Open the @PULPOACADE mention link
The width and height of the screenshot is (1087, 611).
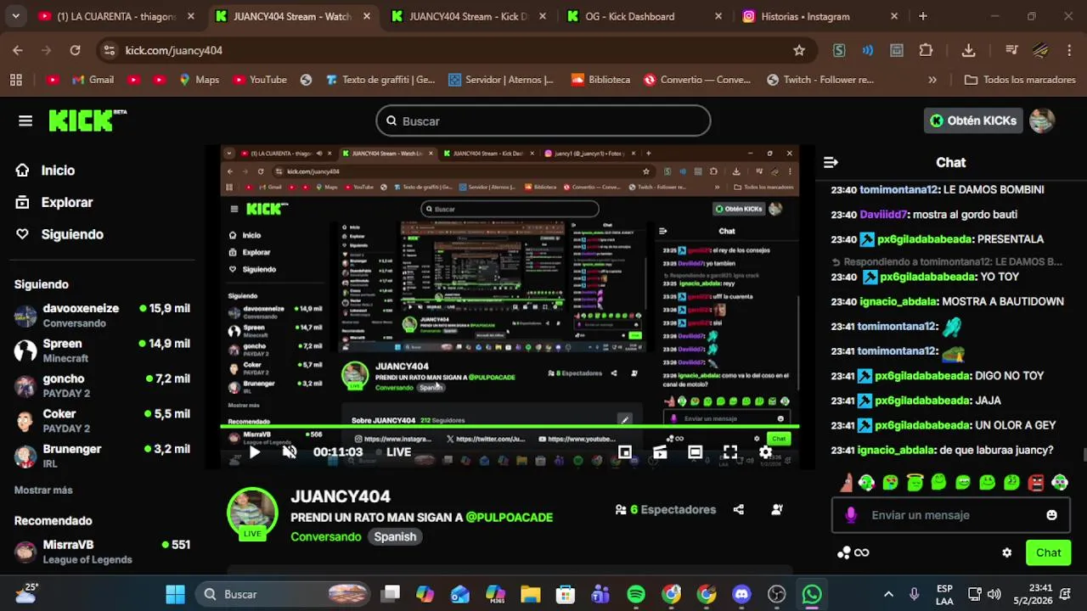510,517
